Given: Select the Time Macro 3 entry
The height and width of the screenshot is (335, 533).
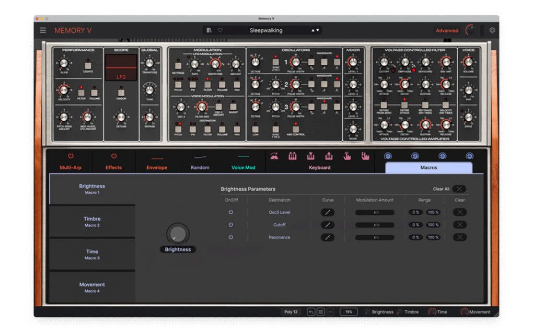Looking at the screenshot, I should click(92, 255).
